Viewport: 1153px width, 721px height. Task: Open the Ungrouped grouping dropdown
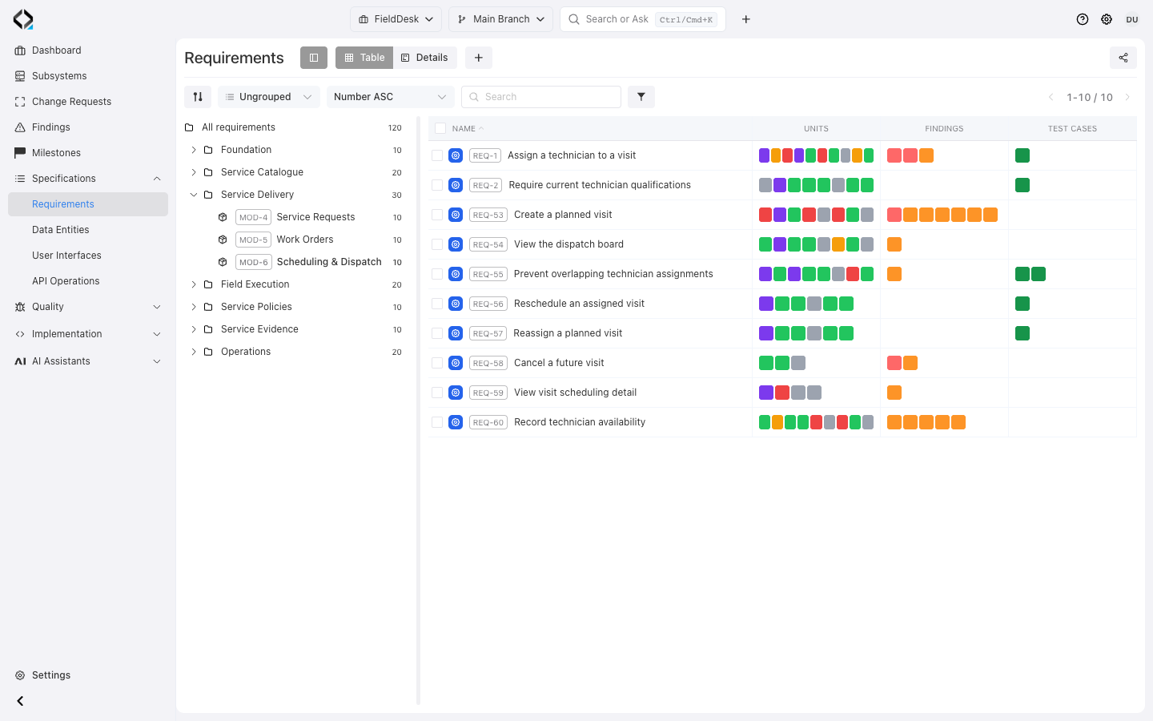(x=269, y=97)
